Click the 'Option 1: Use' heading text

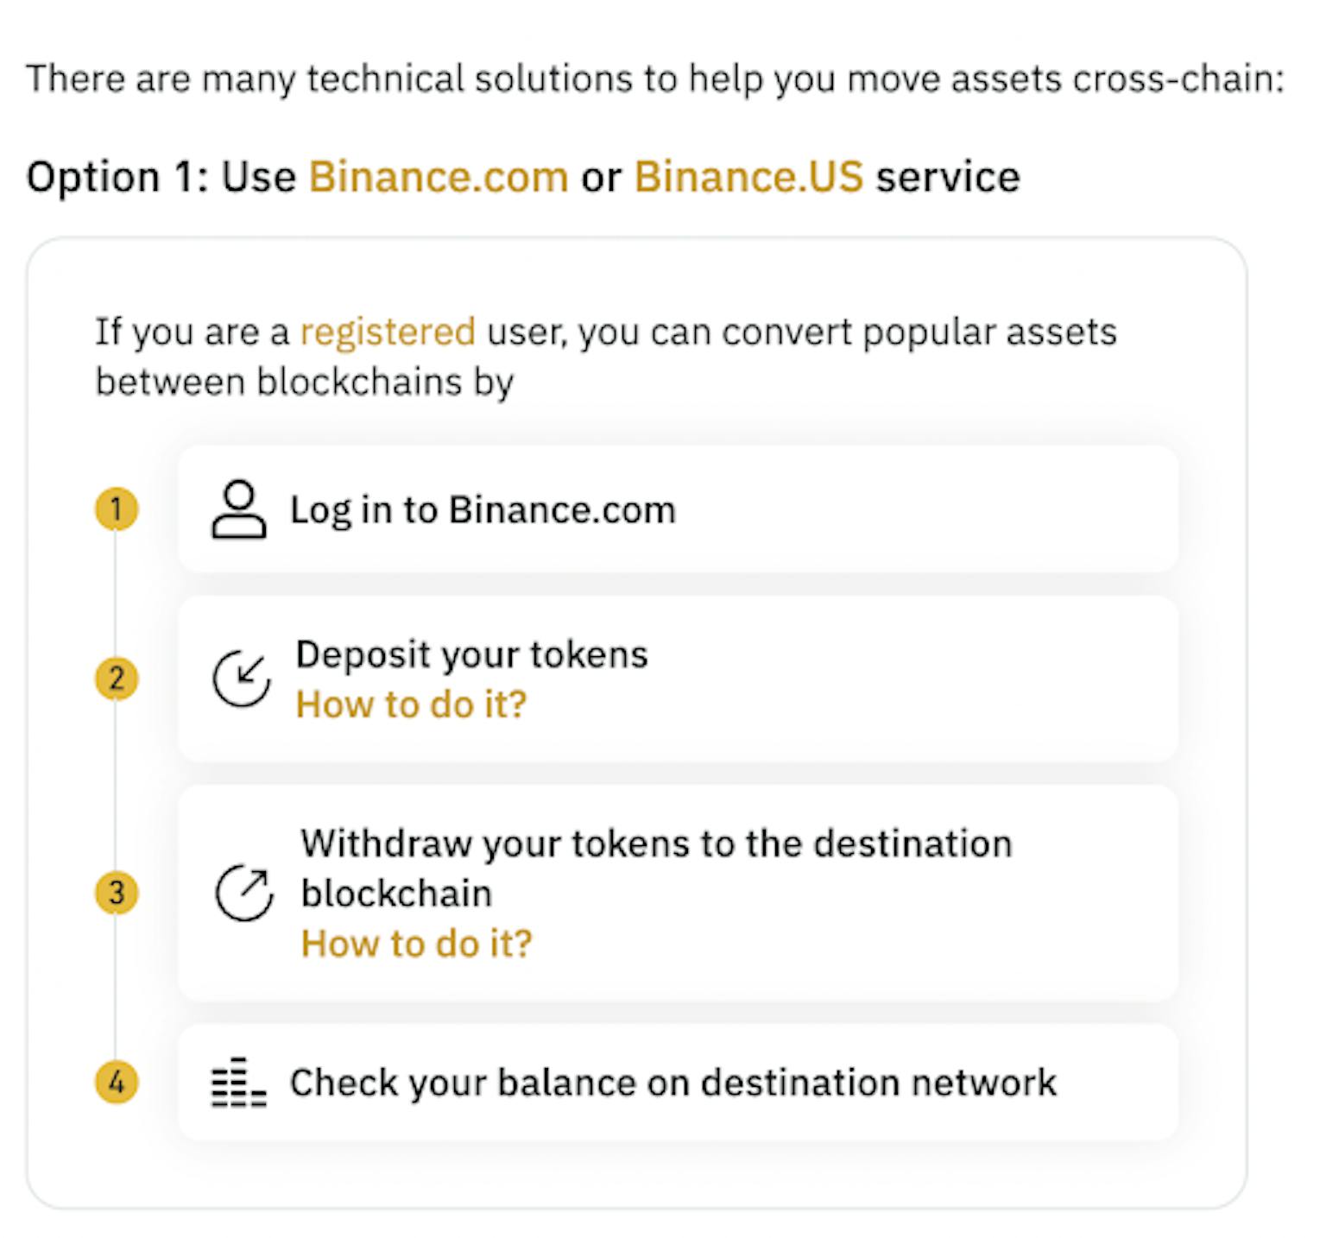161,177
